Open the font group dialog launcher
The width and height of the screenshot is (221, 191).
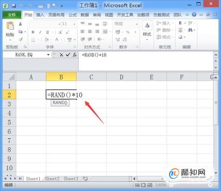75,47
